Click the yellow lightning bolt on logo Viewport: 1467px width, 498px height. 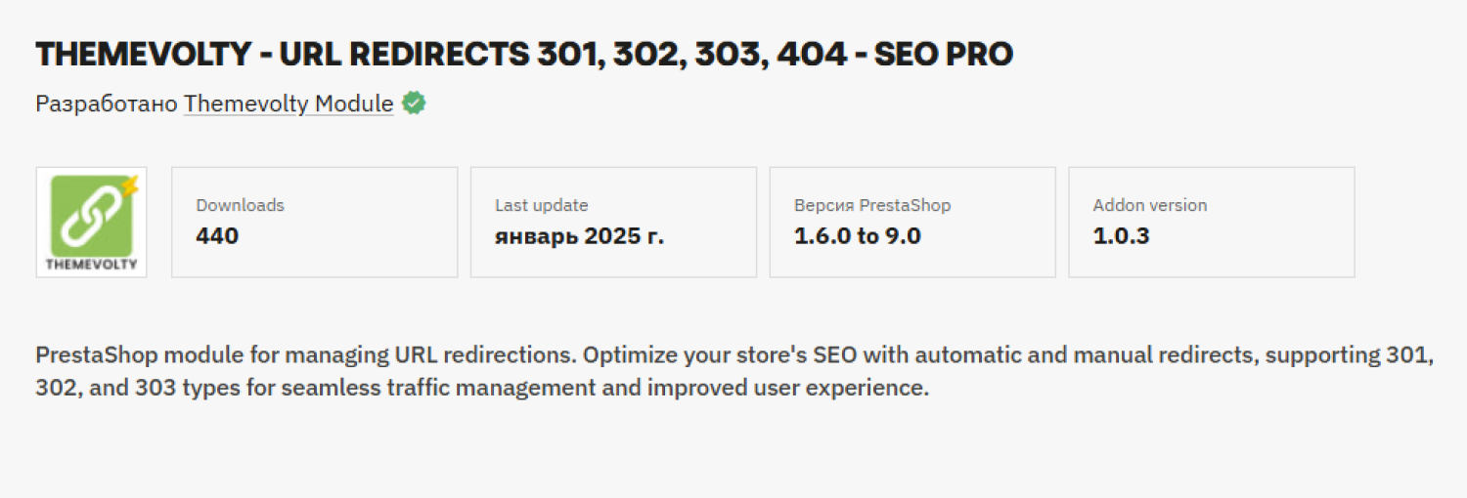(129, 186)
